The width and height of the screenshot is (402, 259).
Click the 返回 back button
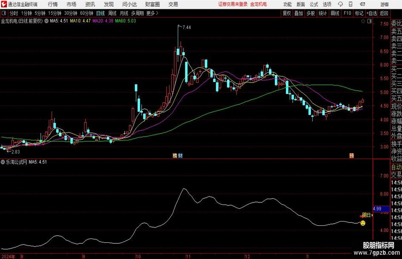(x=384, y=13)
